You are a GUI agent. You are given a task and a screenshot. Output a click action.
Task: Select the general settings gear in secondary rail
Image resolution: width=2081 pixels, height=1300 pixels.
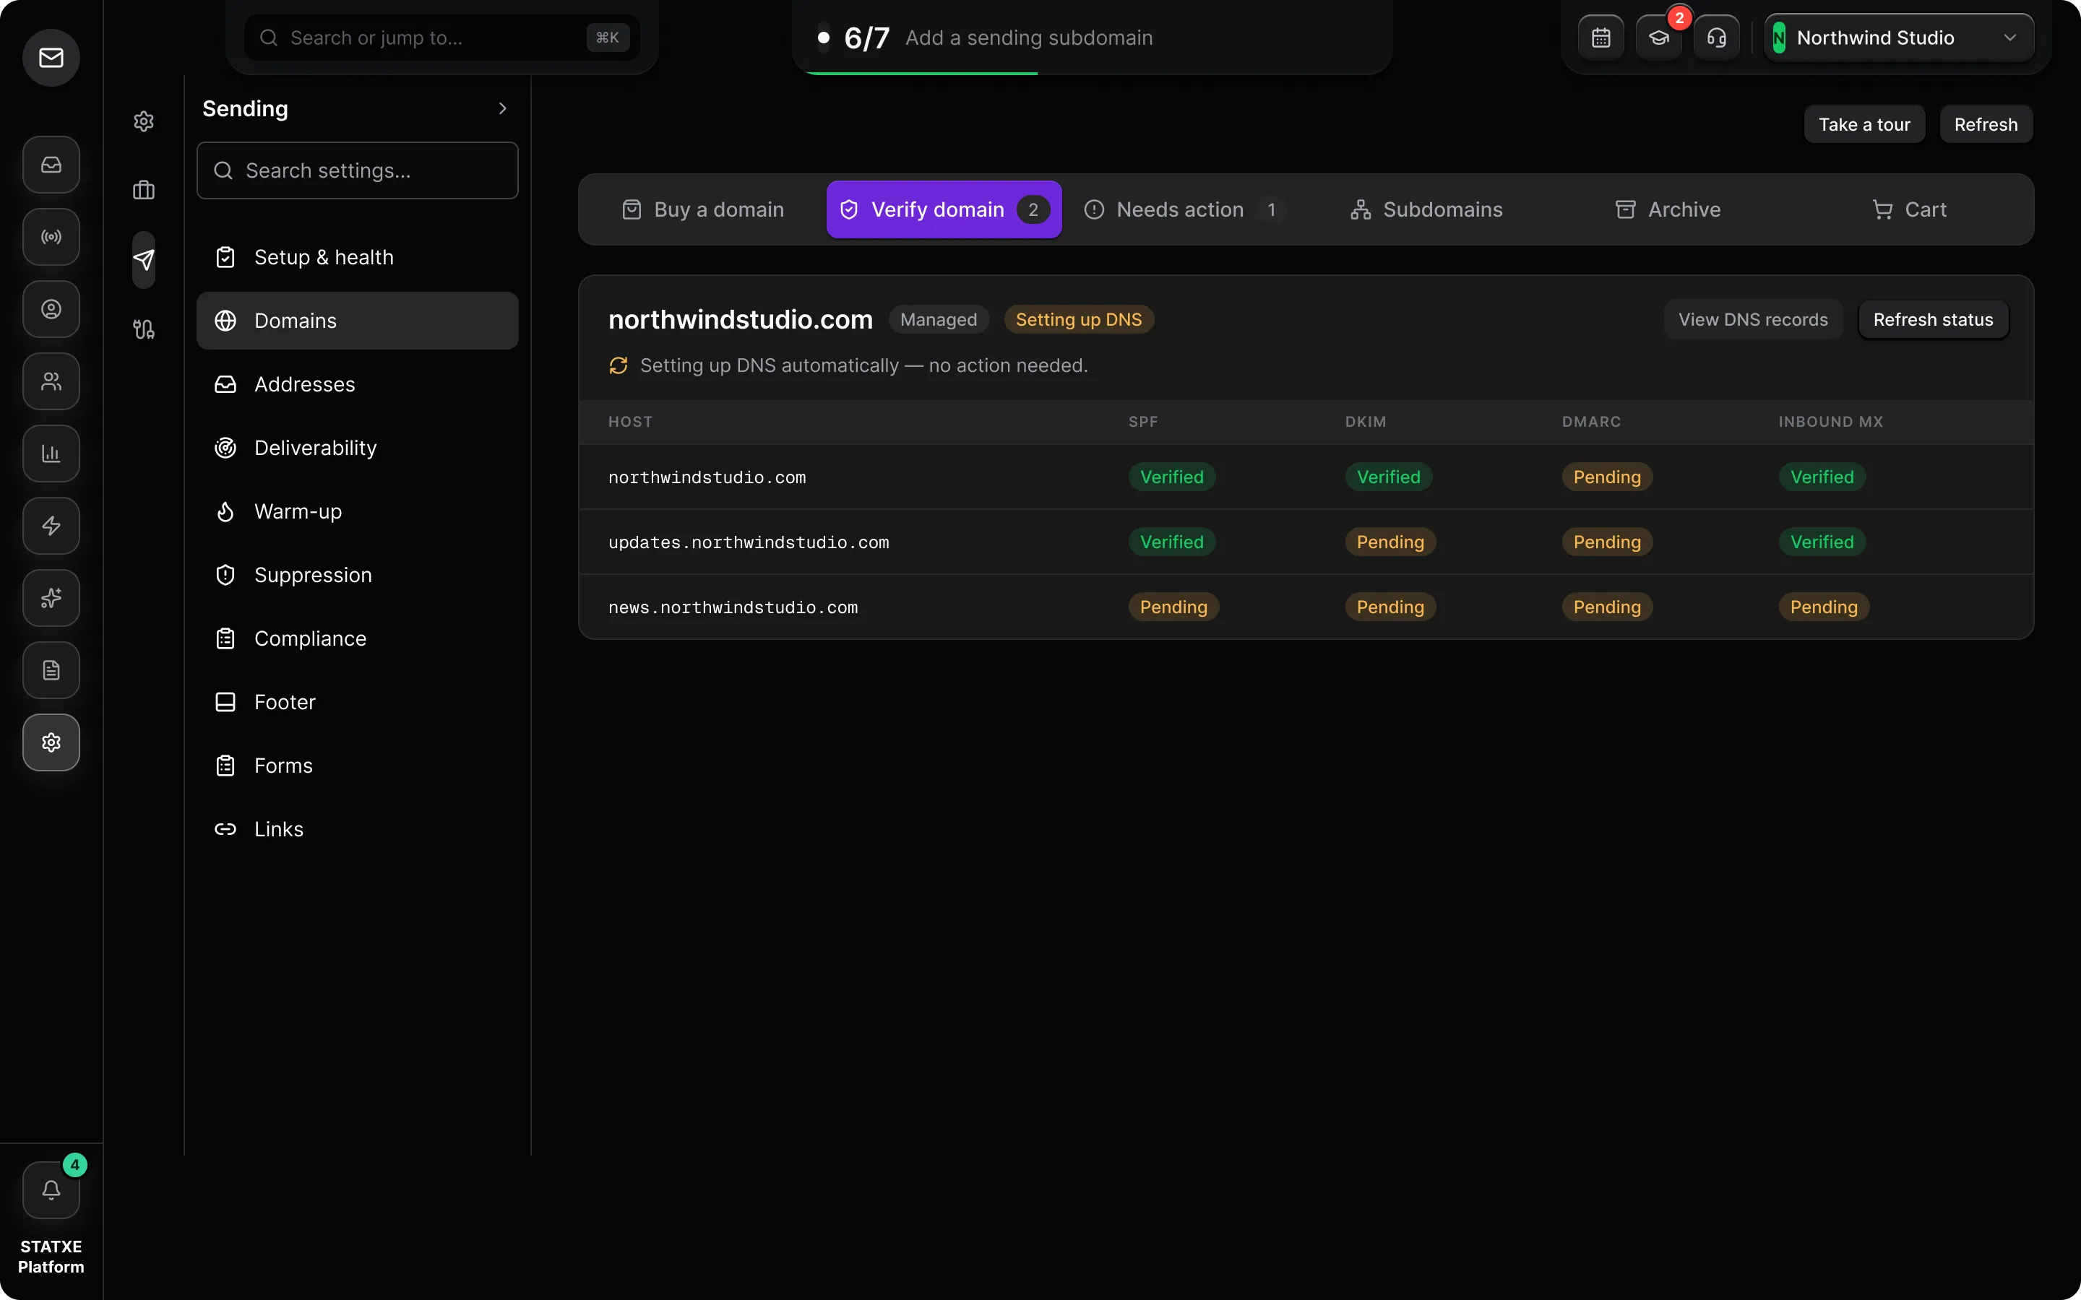[144, 121]
